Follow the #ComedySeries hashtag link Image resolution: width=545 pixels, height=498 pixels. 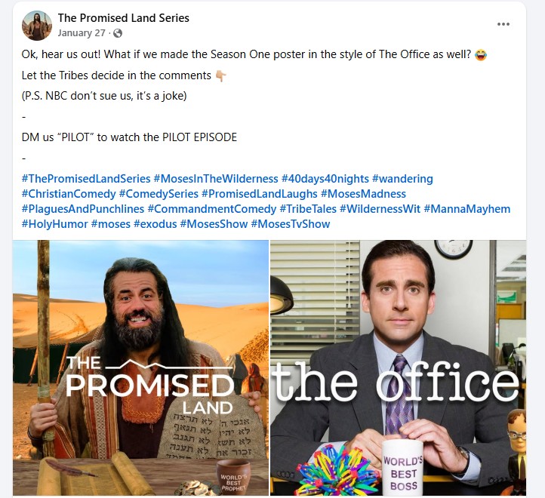point(159,194)
